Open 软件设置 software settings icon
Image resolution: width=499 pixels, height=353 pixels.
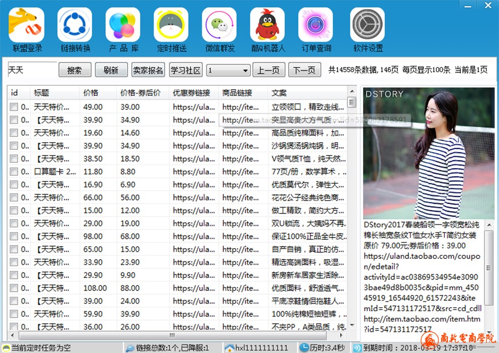coord(368,25)
